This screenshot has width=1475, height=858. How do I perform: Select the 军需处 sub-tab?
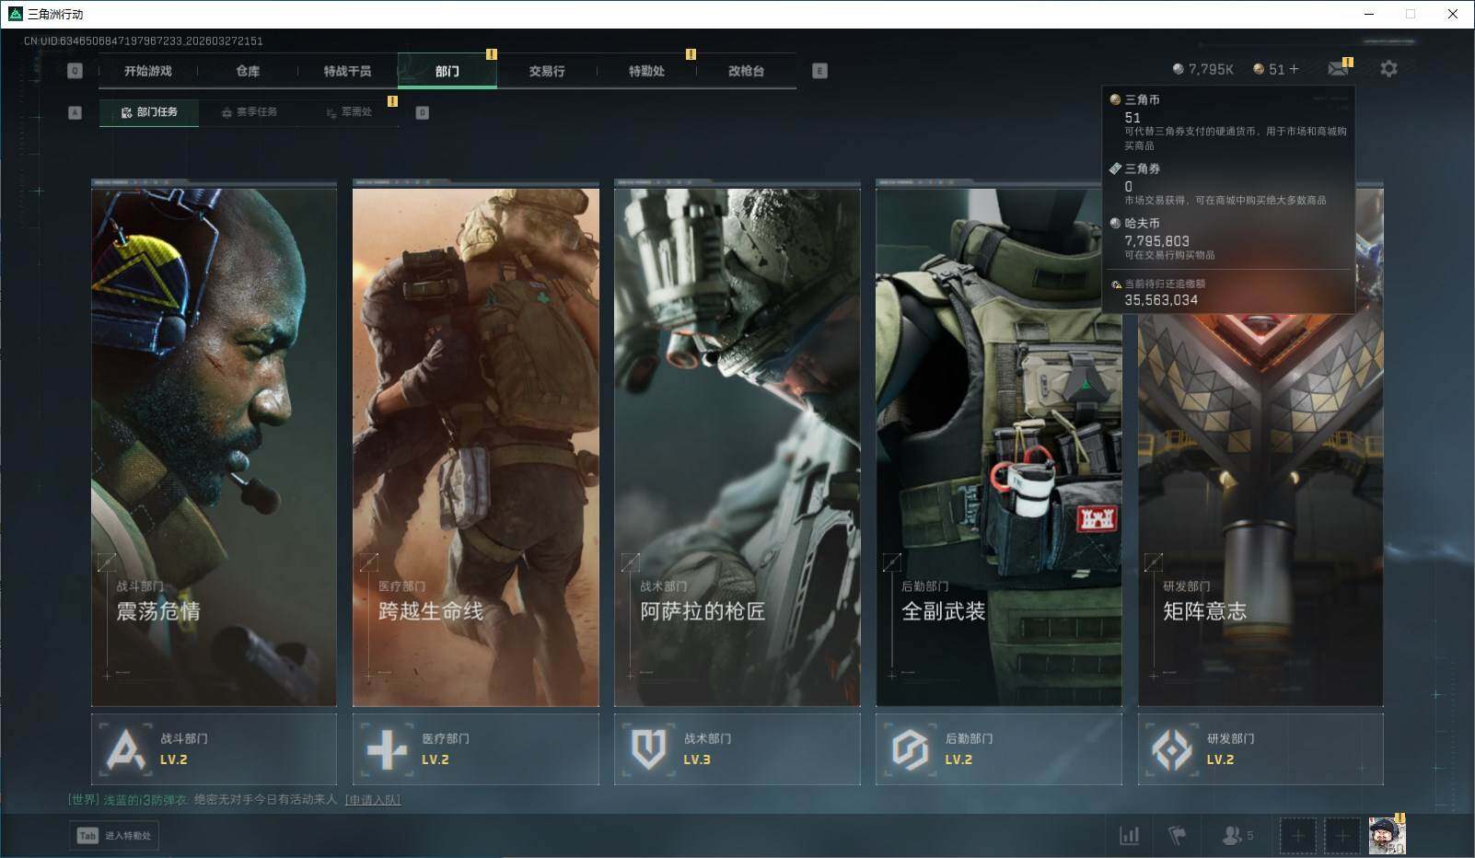pos(349,112)
